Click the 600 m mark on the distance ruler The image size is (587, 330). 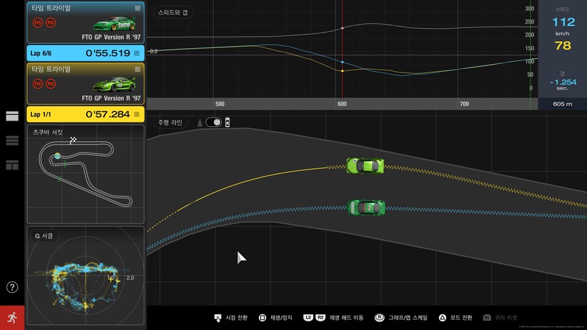(x=342, y=104)
